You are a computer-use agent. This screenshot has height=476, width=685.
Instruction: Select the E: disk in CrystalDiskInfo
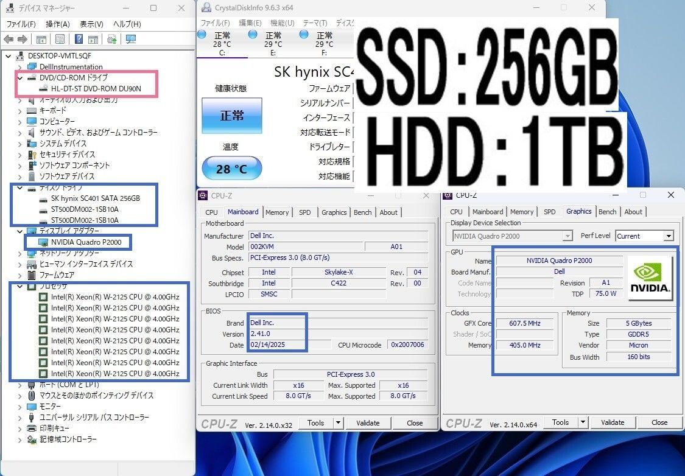tap(273, 44)
